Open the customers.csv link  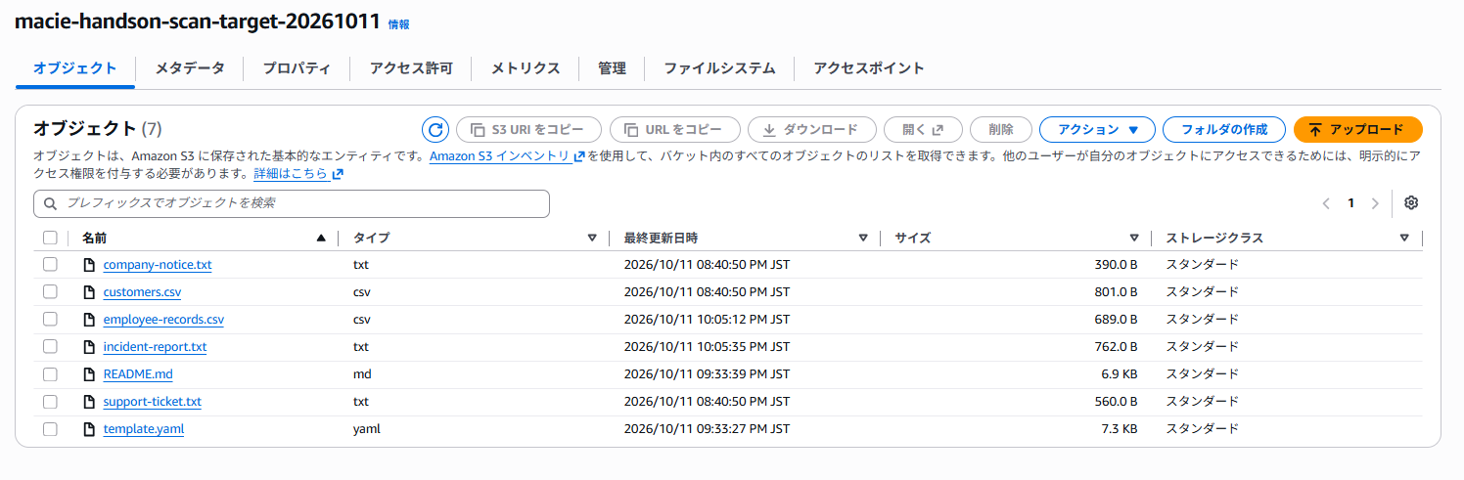(x=142, y=292)
